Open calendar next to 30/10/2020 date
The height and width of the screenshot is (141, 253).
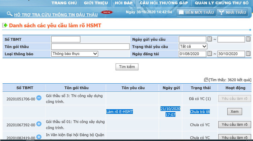click(248, 53)
